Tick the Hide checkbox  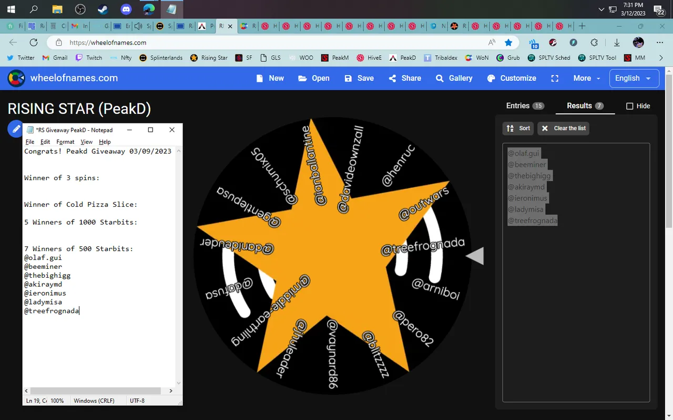click(x=630, y=106)
